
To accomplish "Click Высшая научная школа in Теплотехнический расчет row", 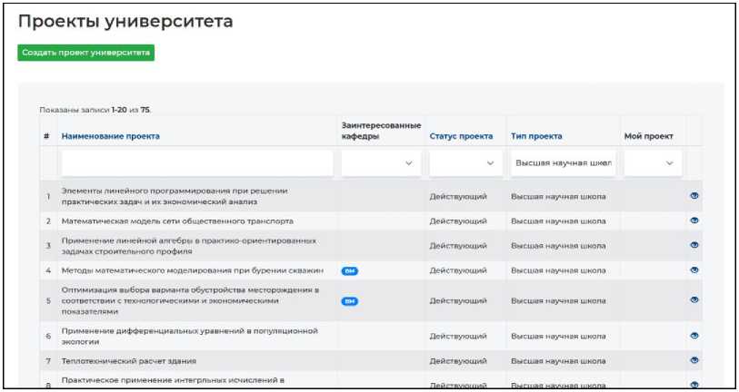I will click(x=558, y=361).
